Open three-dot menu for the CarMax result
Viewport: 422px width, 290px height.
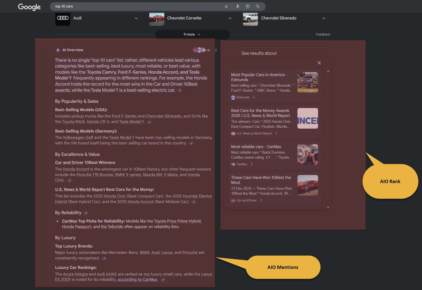point(252,164)
